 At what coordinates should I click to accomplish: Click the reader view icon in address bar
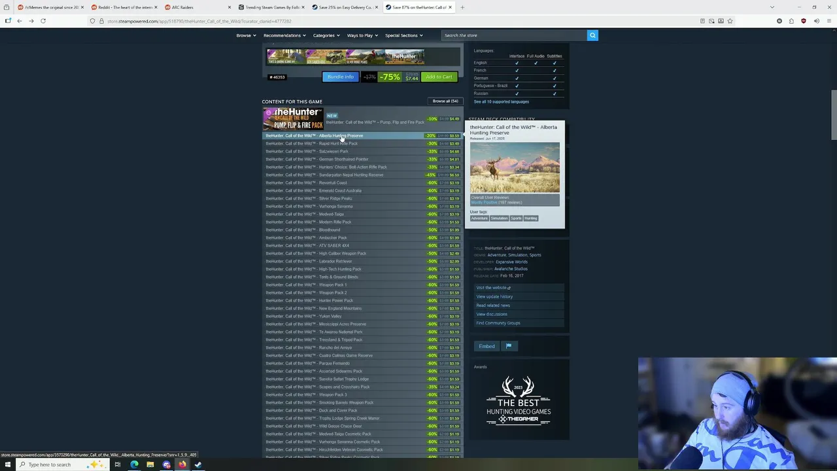pos(702,21)
